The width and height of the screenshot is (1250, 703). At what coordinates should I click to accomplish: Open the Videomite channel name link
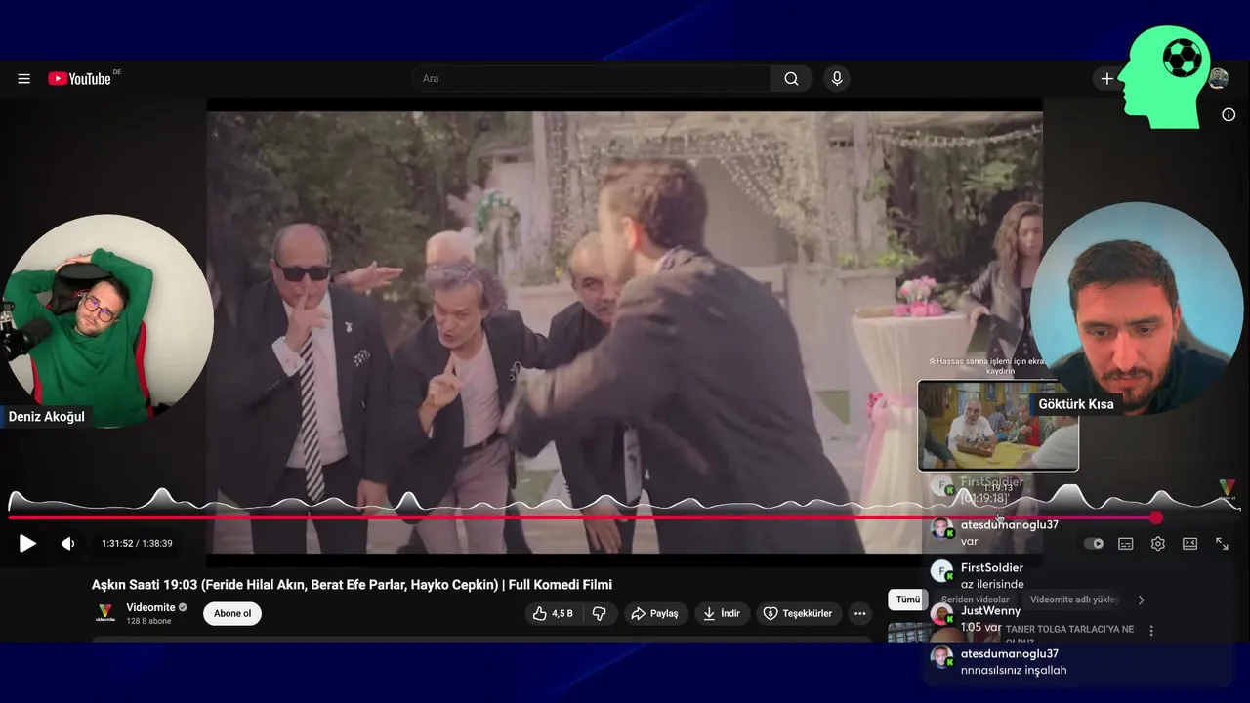149,607
